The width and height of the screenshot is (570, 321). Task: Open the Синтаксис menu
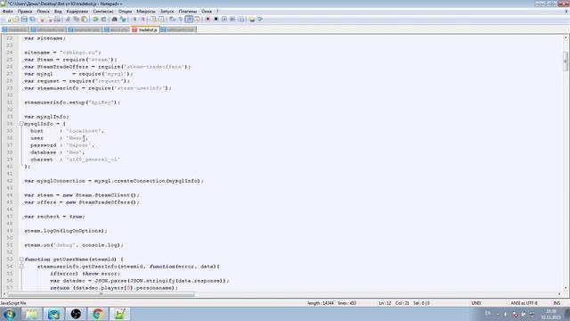[x=103, y=12]
